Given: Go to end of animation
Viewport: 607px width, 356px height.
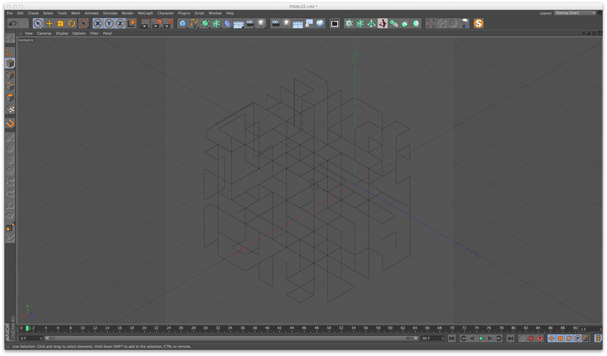Looking at the screenshot, I should (x=510, y=338).
